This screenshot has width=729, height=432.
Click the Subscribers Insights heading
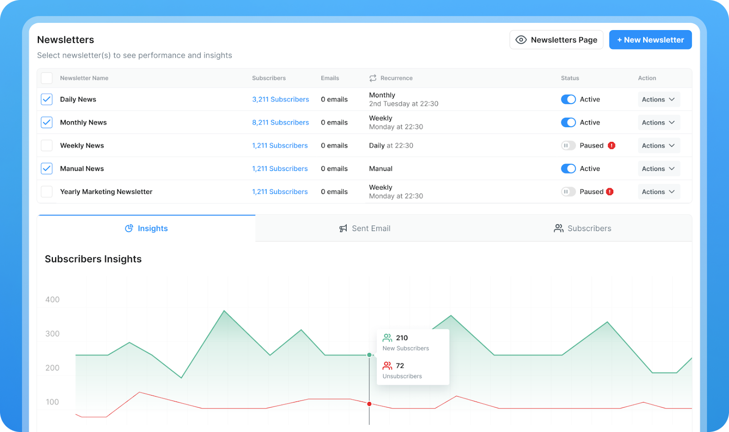tap(93, 259)
